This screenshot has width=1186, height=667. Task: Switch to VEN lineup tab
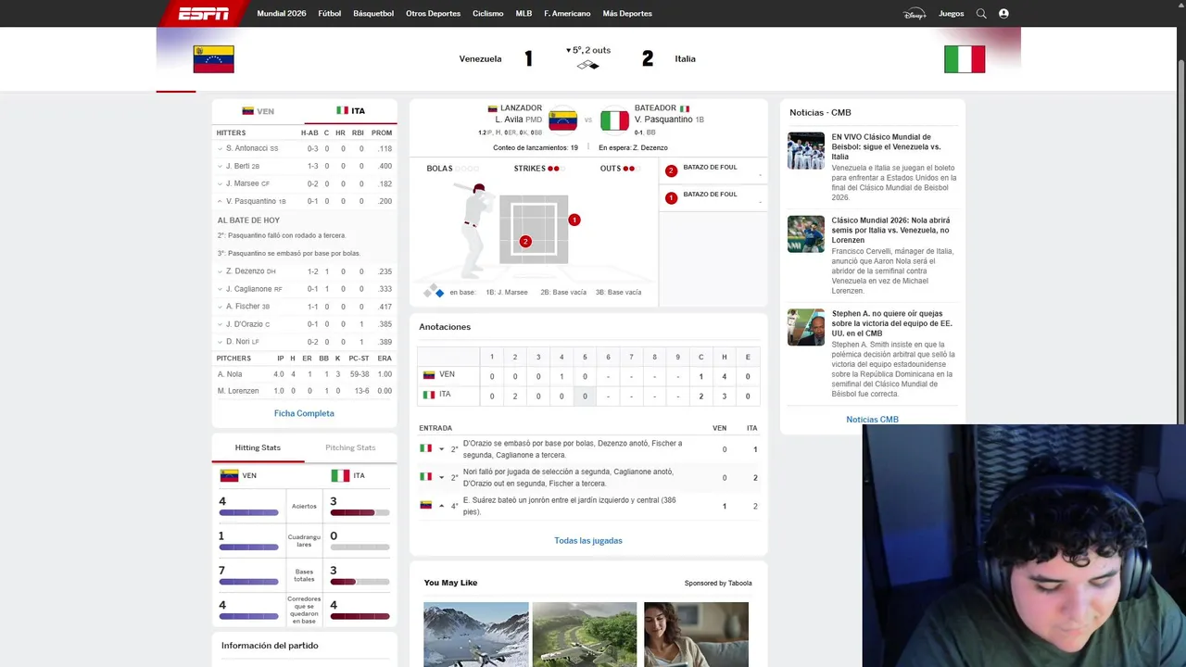coord(258,111)
